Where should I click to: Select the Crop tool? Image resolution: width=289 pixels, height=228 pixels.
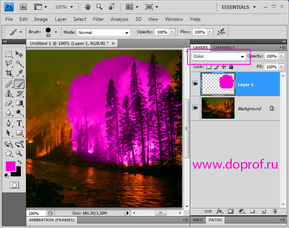point(9,73)
